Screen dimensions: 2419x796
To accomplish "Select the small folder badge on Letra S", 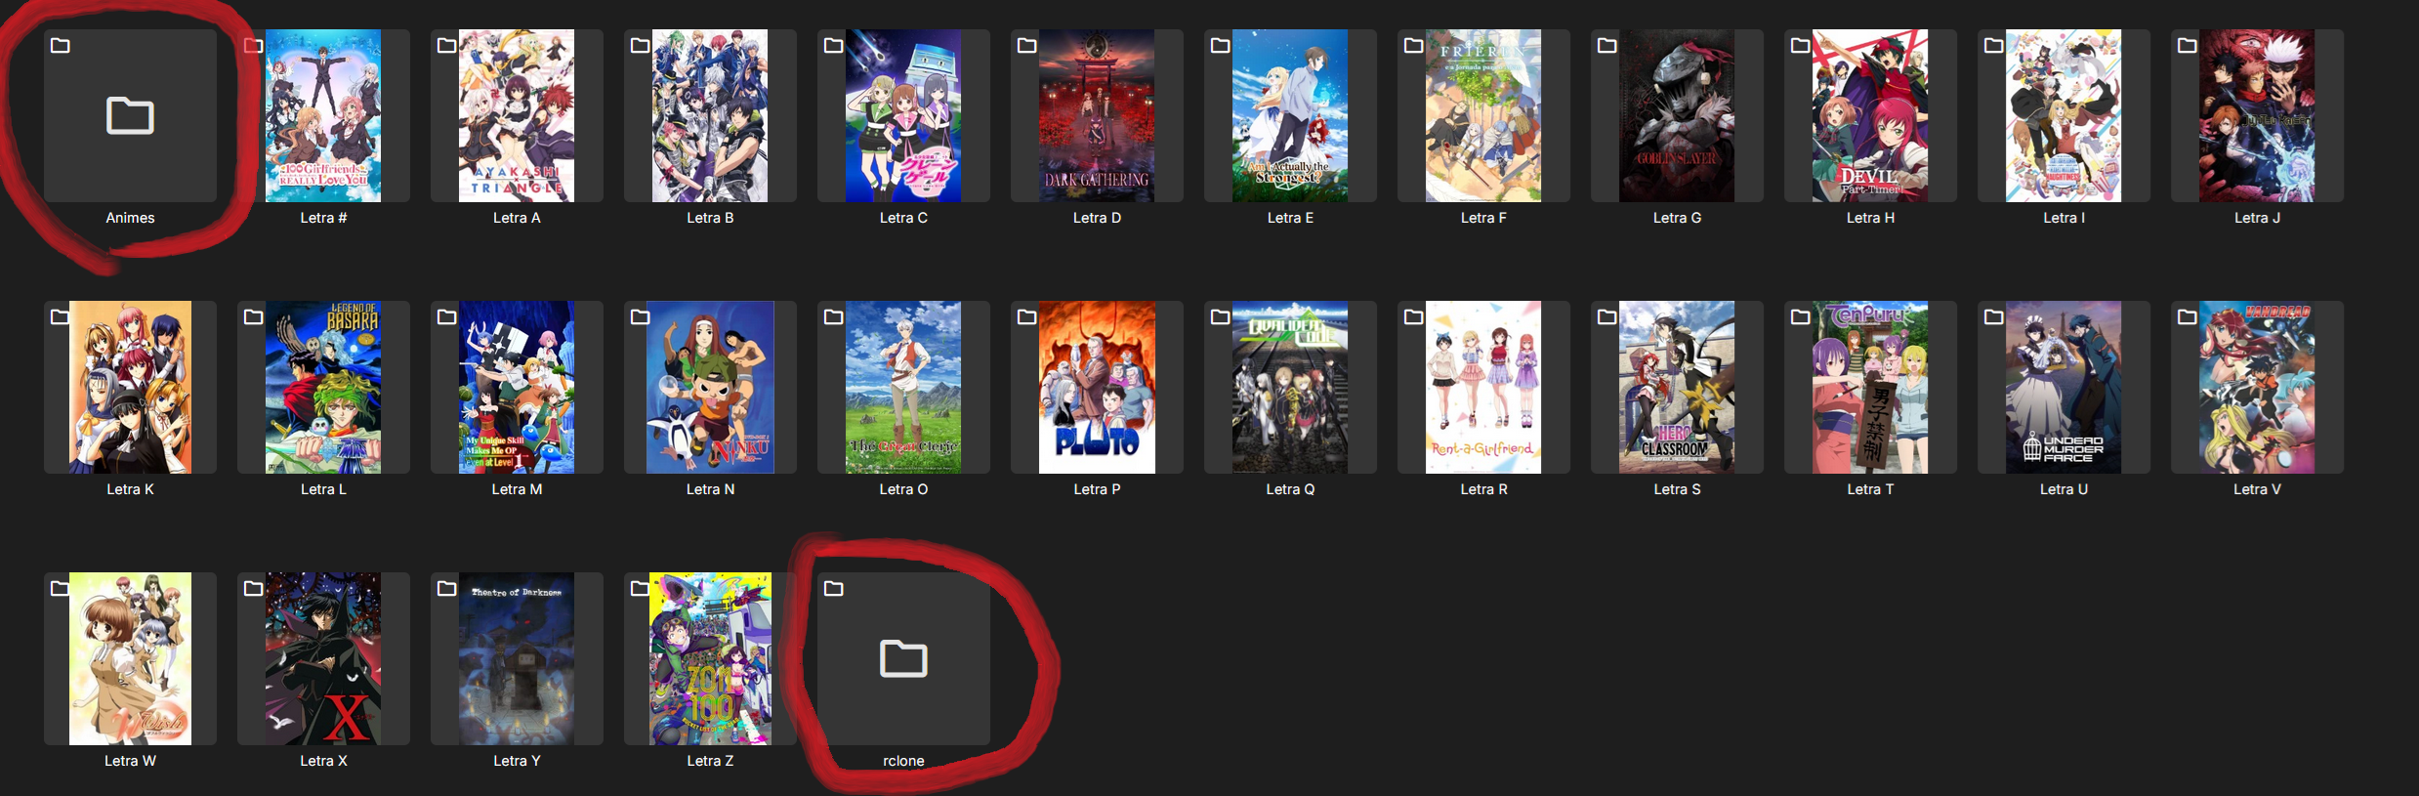I will pyautogui.click(x=1606, y=316).
